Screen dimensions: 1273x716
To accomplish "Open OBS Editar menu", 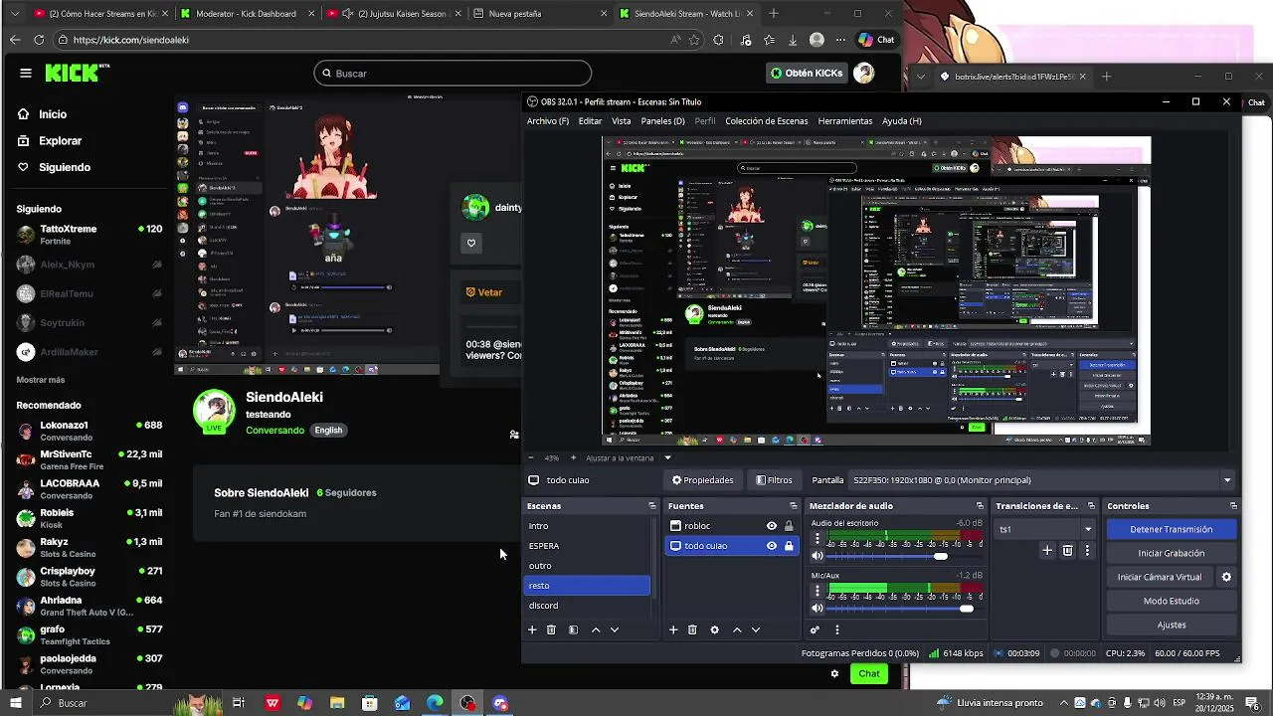I will (x=591, y=121).
